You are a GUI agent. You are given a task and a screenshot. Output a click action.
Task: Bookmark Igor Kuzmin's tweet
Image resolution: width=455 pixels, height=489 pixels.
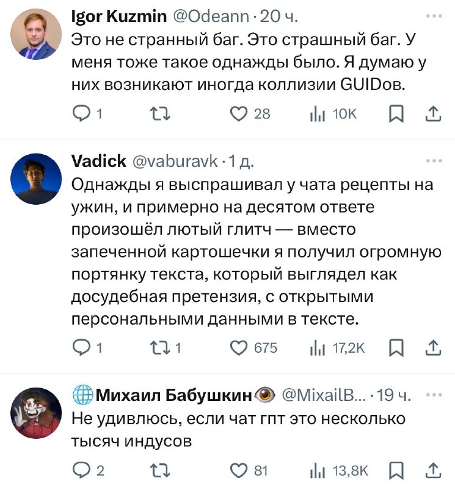pos(396,114)
